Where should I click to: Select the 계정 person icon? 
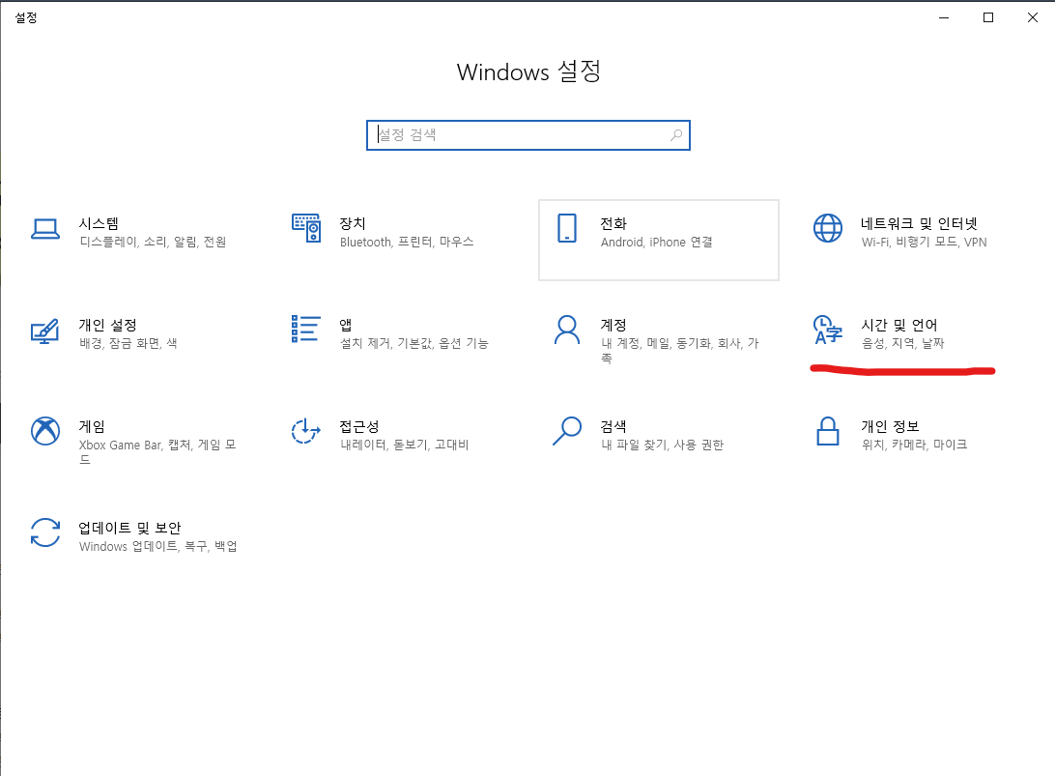pyautogui.click(x=567, y=330)
